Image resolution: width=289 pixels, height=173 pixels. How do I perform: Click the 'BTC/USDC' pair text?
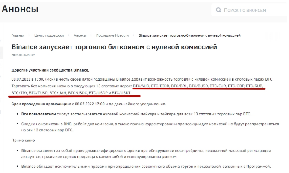click(78, 93)
